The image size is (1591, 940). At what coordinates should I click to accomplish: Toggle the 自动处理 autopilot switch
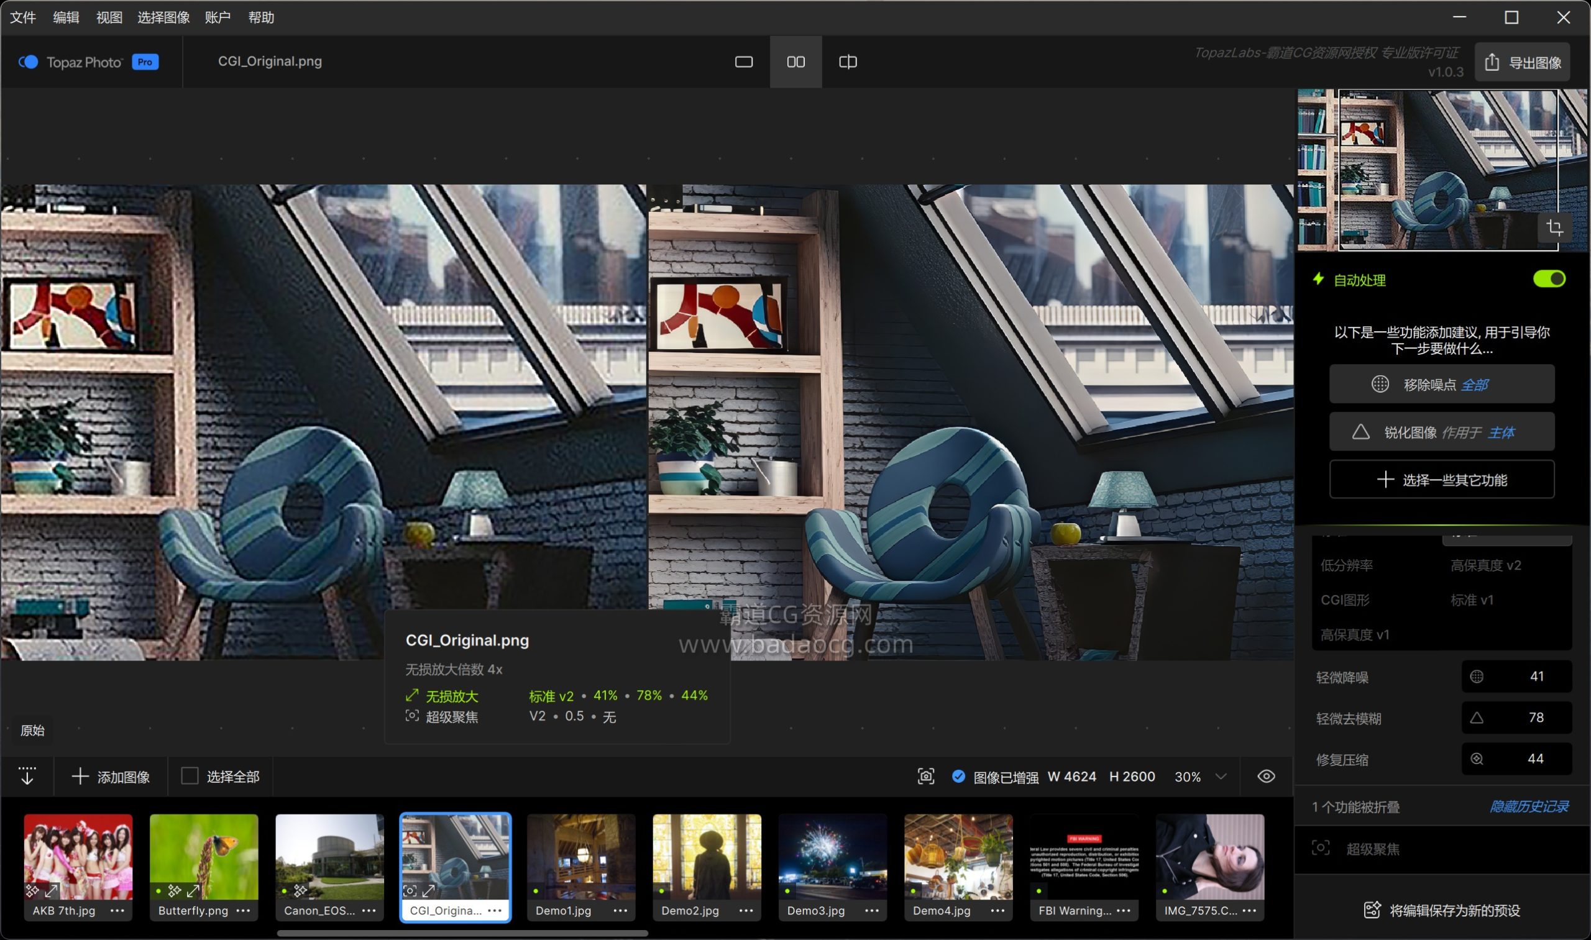(1549, 280)
